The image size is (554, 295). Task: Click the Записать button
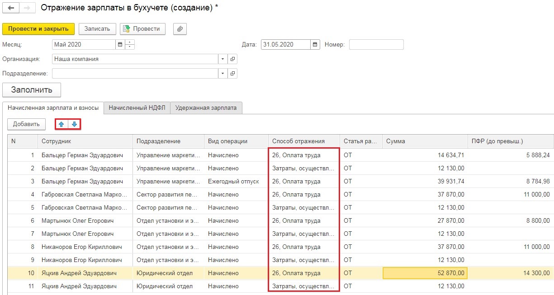click(x=97, y=29)
